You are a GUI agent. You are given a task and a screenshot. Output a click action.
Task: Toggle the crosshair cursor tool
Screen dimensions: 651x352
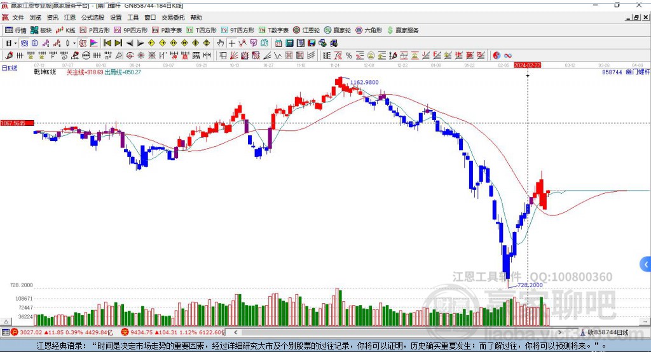231,43
